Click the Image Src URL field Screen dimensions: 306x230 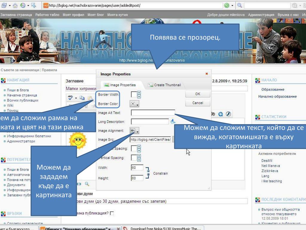[150, 140]
